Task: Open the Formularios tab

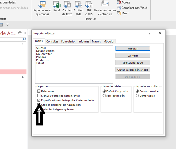Action: click(x=68, y=41)
